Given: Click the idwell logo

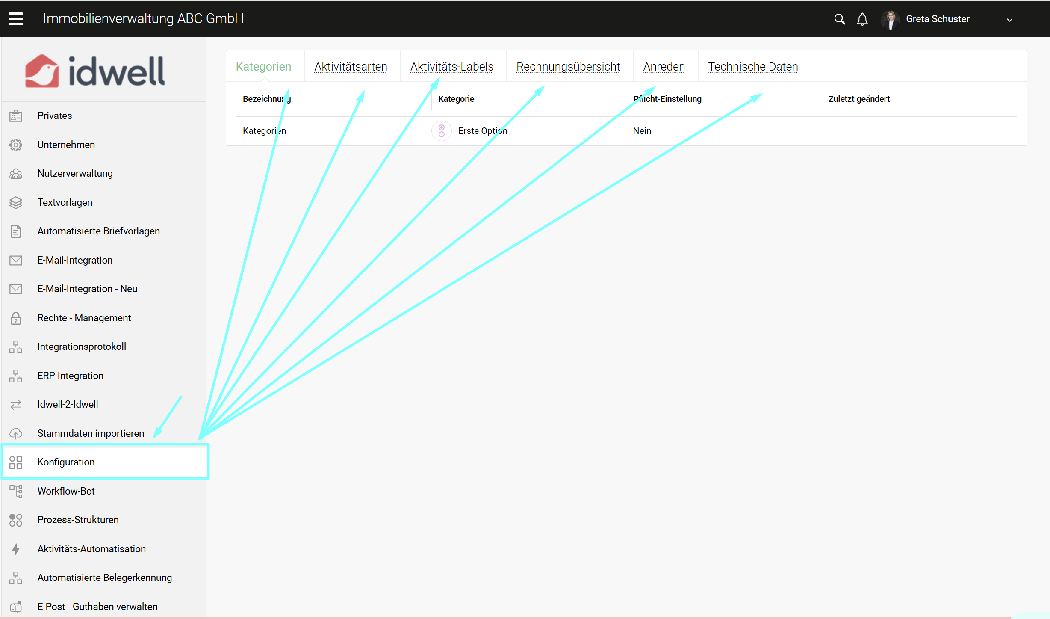Looking at the screenshot, I should tap(95, 71).
